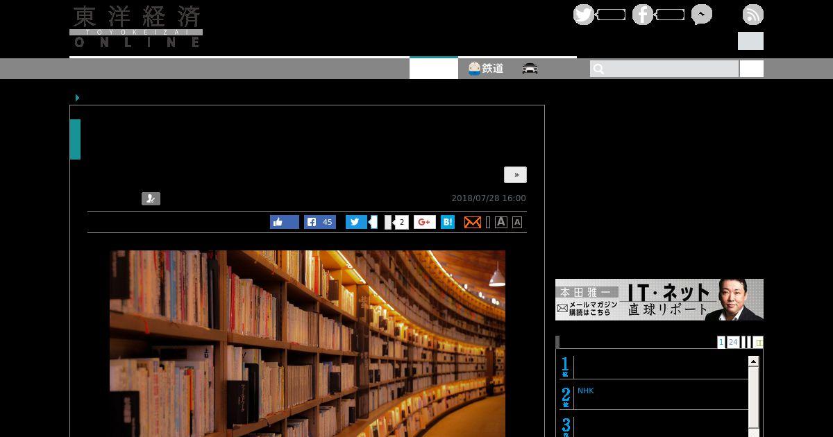This screenshot has height=437, width=833.
Task: Select ranking tab labeled 24
Action: (733, 342)
